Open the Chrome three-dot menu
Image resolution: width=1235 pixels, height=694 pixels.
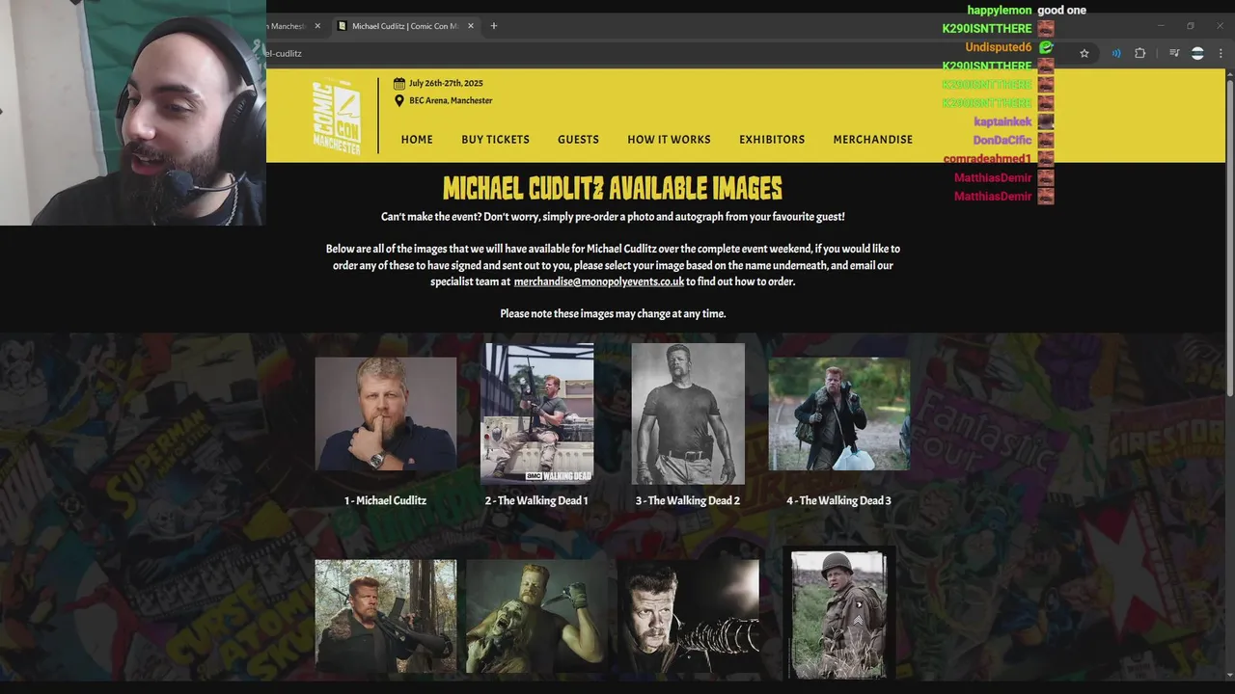tap(1221, 54)
